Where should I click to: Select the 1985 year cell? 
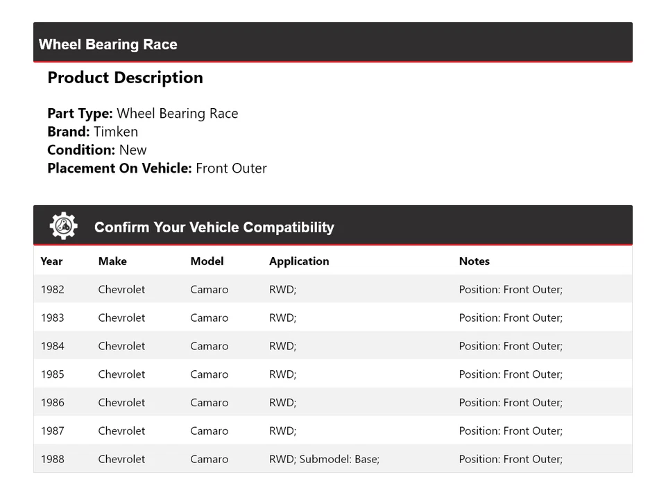point(52,374)
